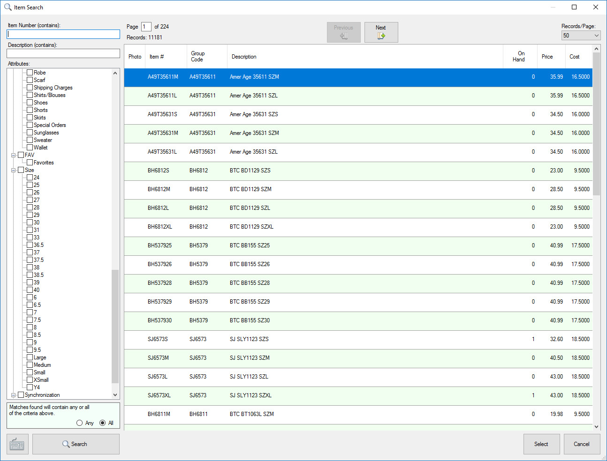Screen dimensions: 607x461
Task: Collapse the Size tree node
Action: tap(14, 170)
